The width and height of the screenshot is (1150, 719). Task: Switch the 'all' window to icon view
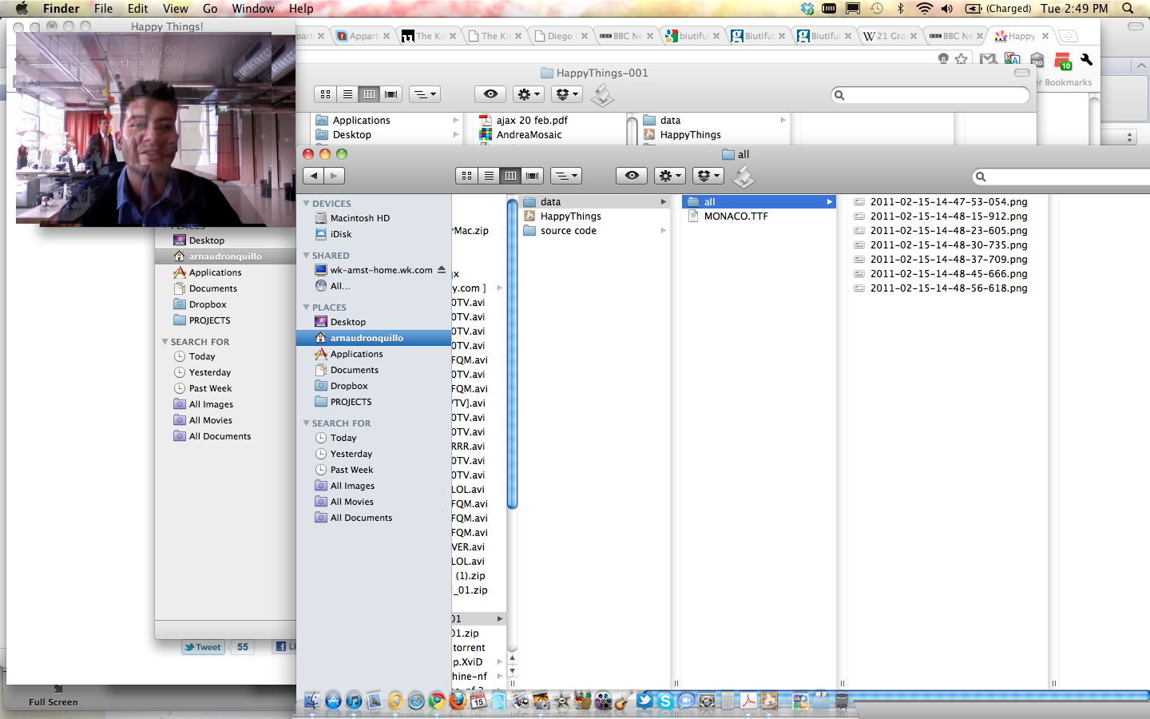(467, 176)
